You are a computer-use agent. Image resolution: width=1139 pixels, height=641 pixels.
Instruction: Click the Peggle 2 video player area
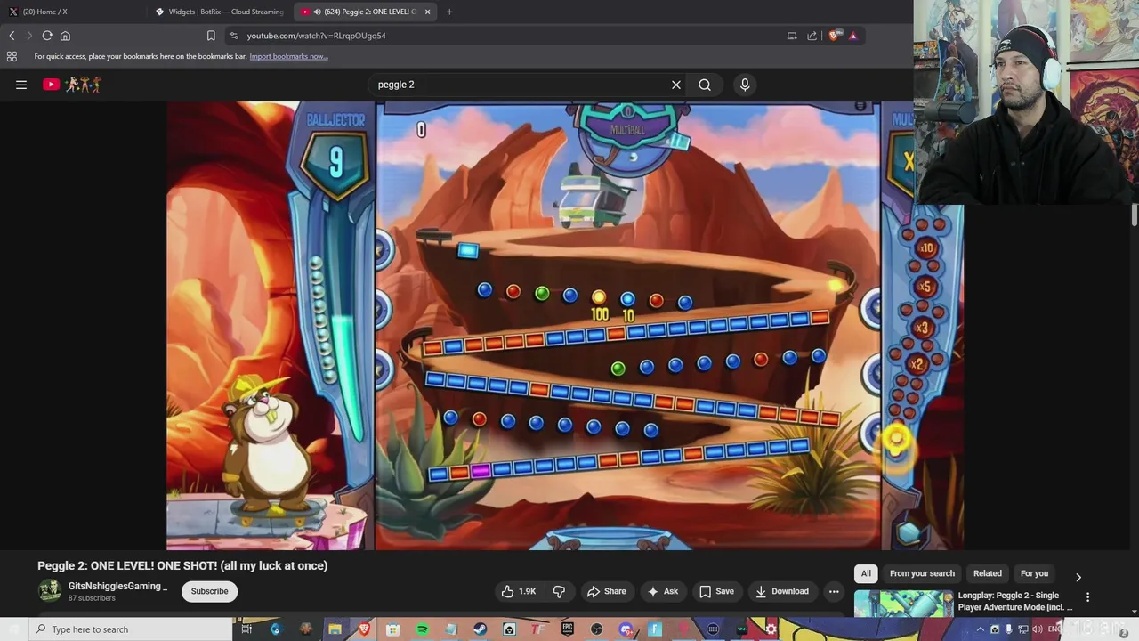[565, 326]
